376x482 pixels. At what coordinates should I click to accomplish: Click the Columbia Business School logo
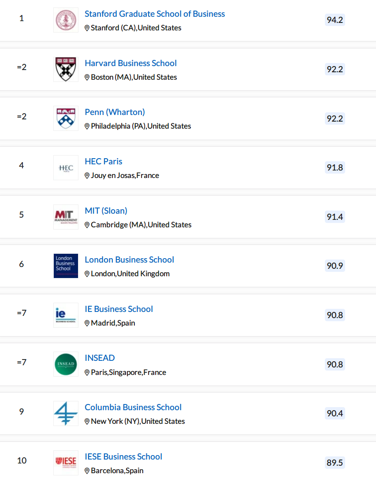pos(66,413)
